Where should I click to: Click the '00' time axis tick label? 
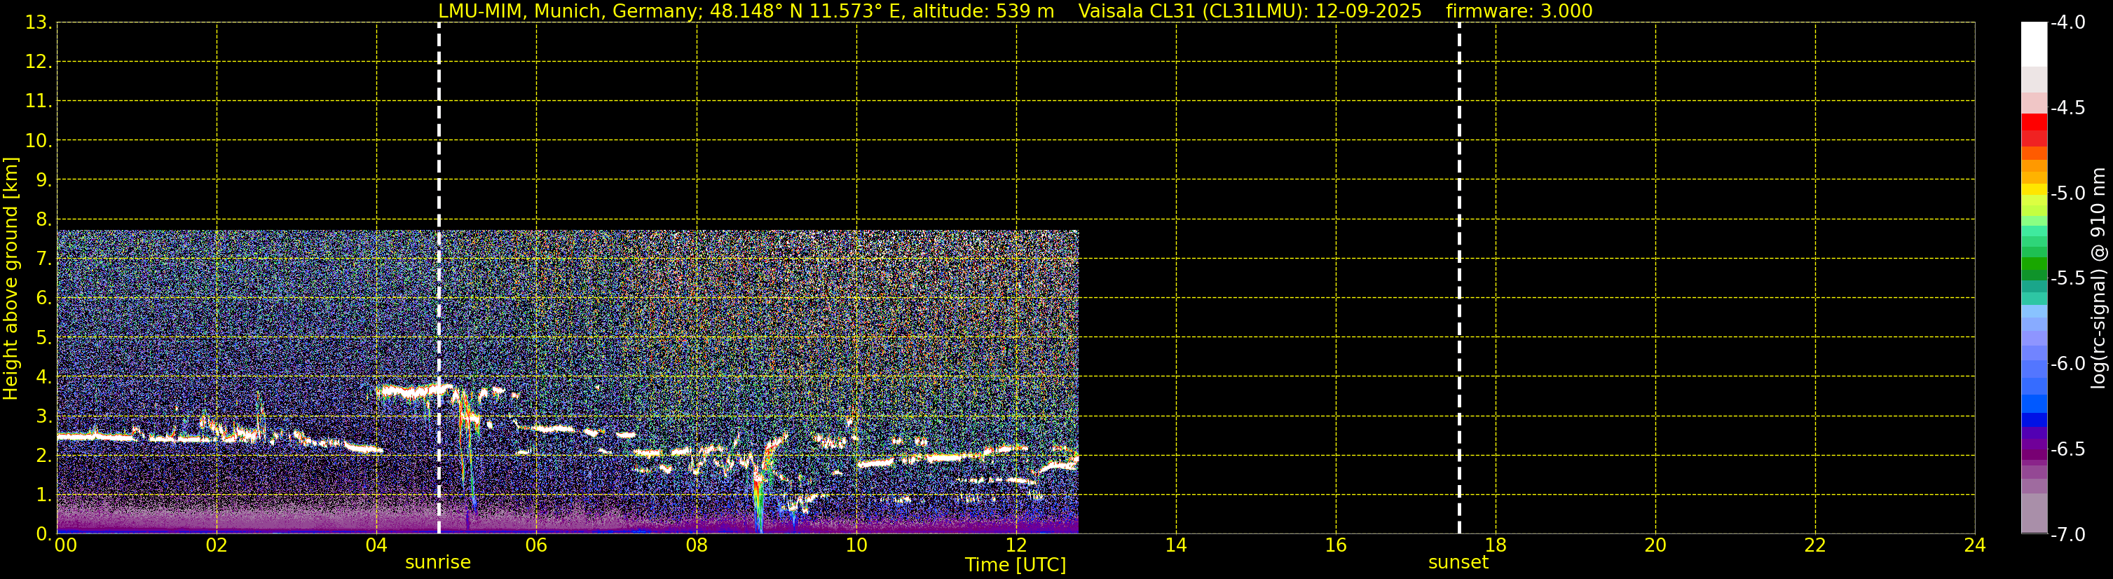[x=66, y=545]
